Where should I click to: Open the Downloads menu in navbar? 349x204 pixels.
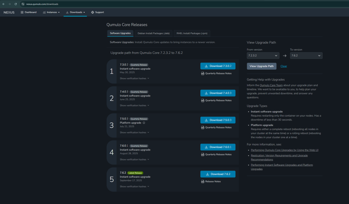(75, 12)
